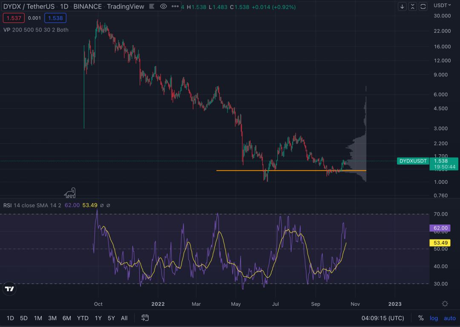The image size is (460, 327).
Task: Click the VP 200 500 50 30 2 Both legend
Action: click(36, 30)
